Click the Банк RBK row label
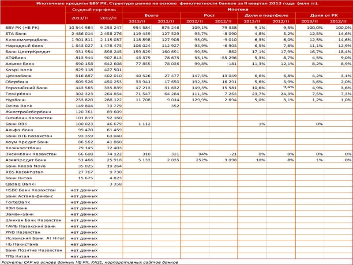353x265 pixels. (16, 124)
